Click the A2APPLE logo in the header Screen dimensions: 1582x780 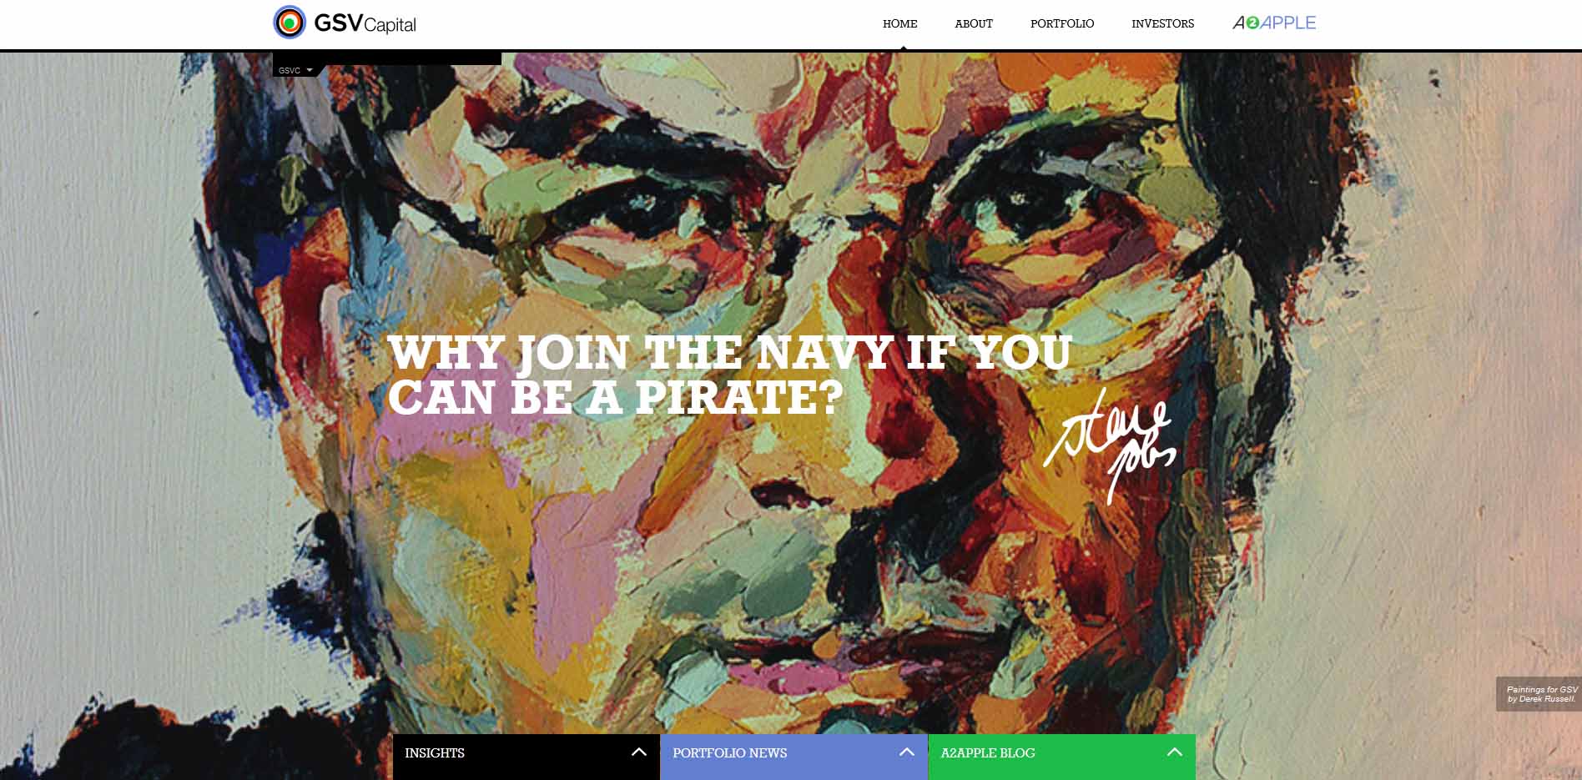tap(1274, 23)
